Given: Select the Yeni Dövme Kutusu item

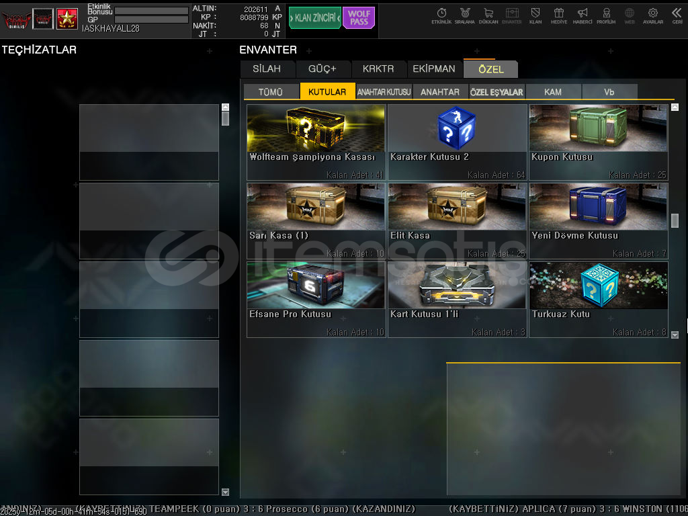Looking at the screenshot, I should click(x=599, y=220).
